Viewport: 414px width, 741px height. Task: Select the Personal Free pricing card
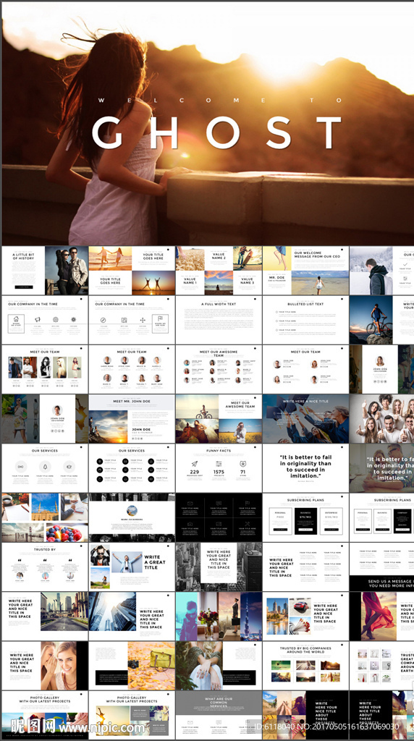pyautogui.click(x=280, y=521)
